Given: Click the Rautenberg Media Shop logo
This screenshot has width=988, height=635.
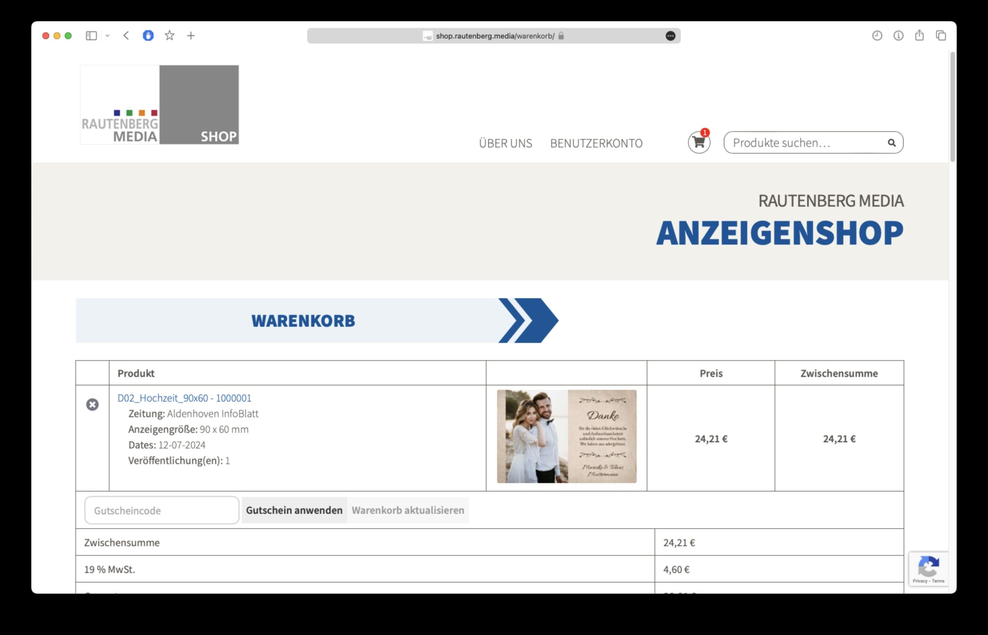Looking at the screenshot, I should tap(159, 105).
